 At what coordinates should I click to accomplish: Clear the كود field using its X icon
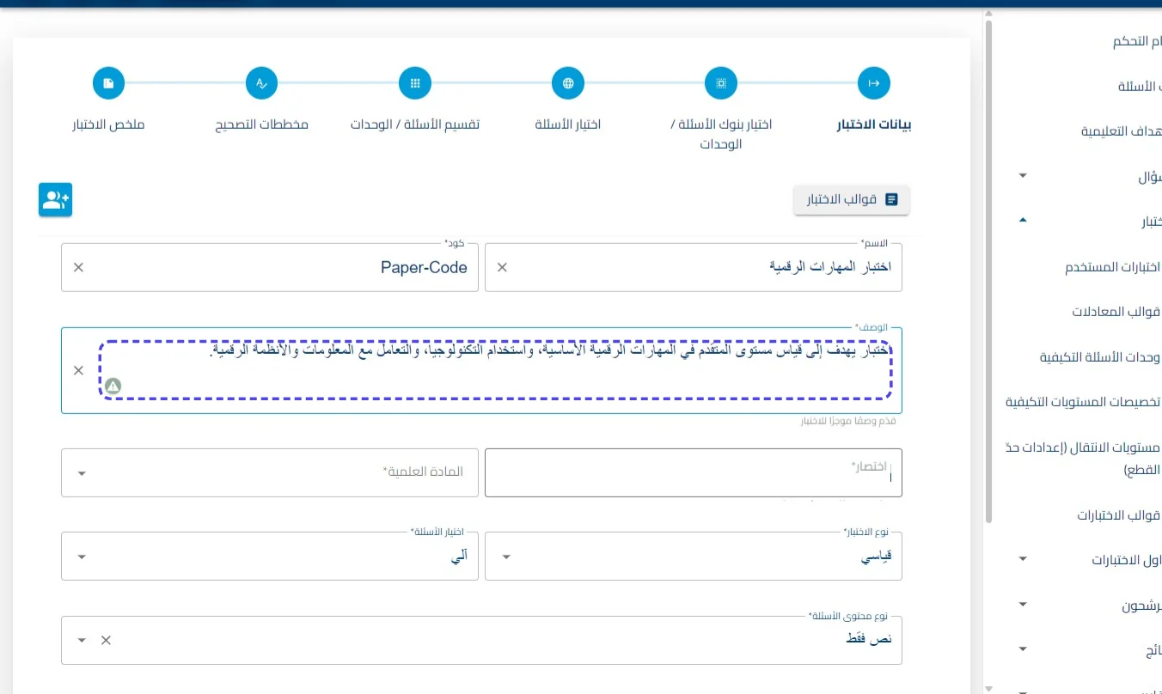(78, 267)
